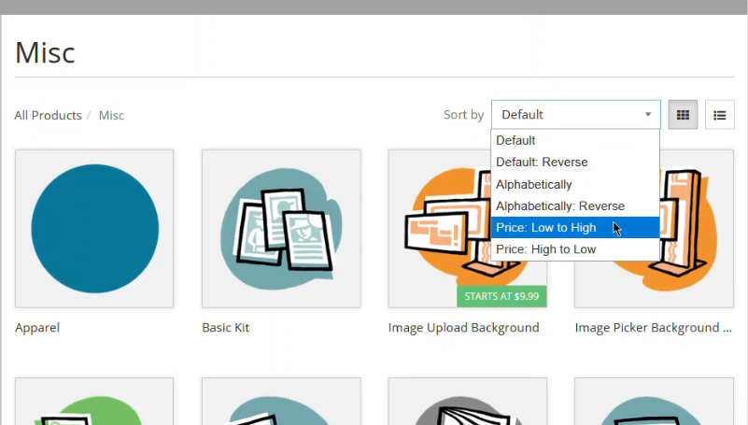Open the Sort by dropdown
Image resolution: width=748 pixels, height=425 pixels.
pos(576,115)
